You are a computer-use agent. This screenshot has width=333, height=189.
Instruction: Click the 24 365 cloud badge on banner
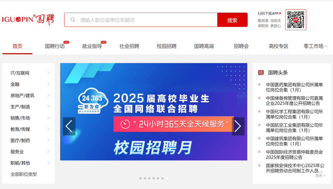tap(92, 101)
